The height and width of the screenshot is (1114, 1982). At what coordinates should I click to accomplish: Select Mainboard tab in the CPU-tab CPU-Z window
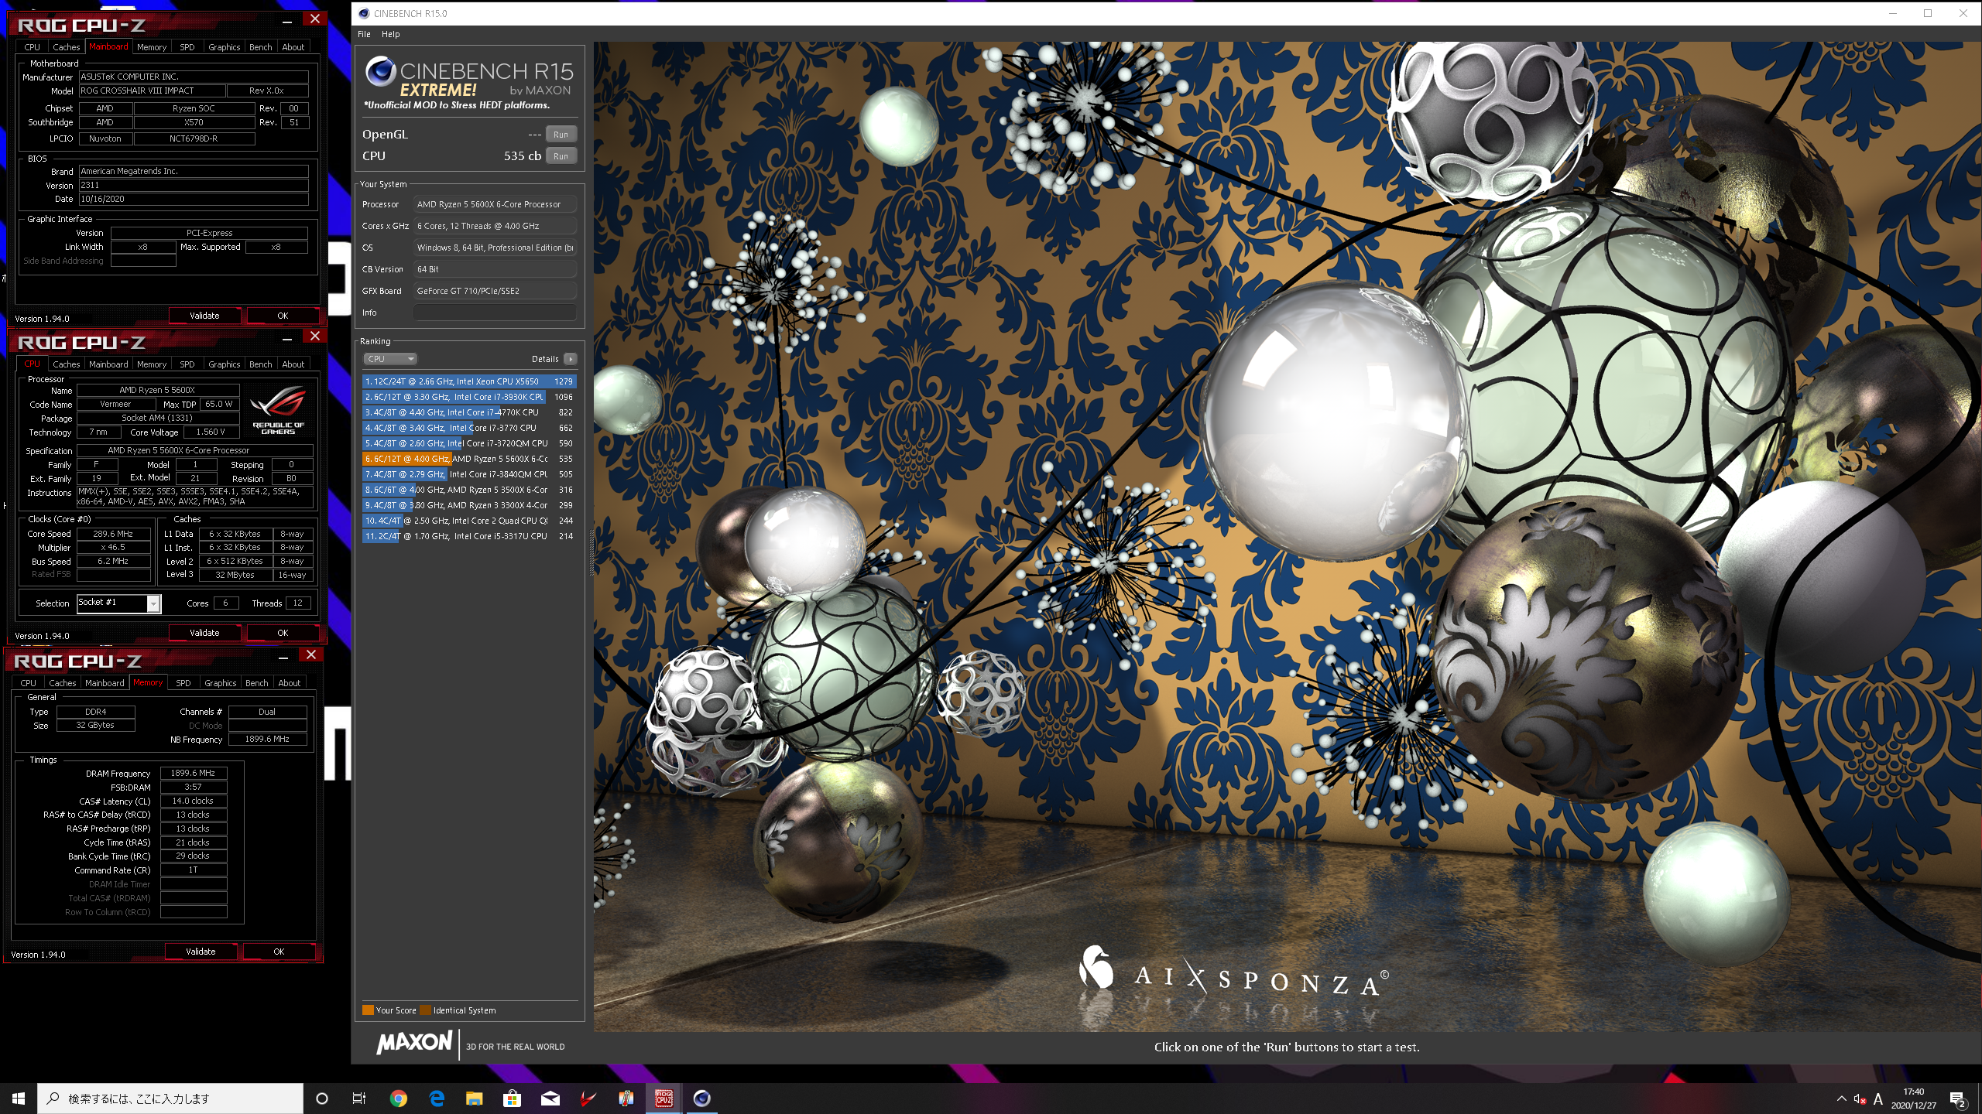pyautogui.click(x=108, y=364)
